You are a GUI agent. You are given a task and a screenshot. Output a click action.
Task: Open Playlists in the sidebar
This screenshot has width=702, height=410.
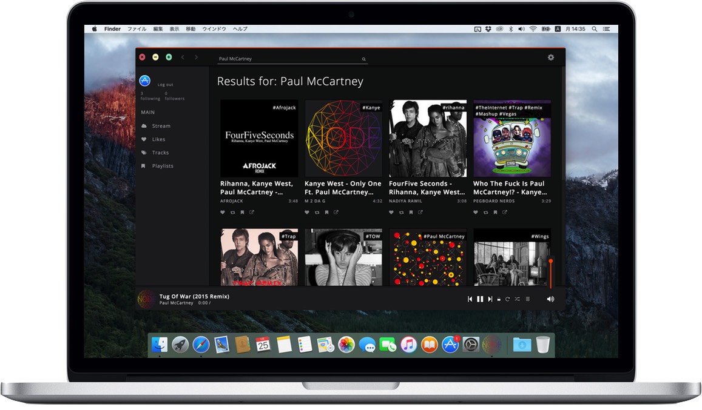(157, 166)
